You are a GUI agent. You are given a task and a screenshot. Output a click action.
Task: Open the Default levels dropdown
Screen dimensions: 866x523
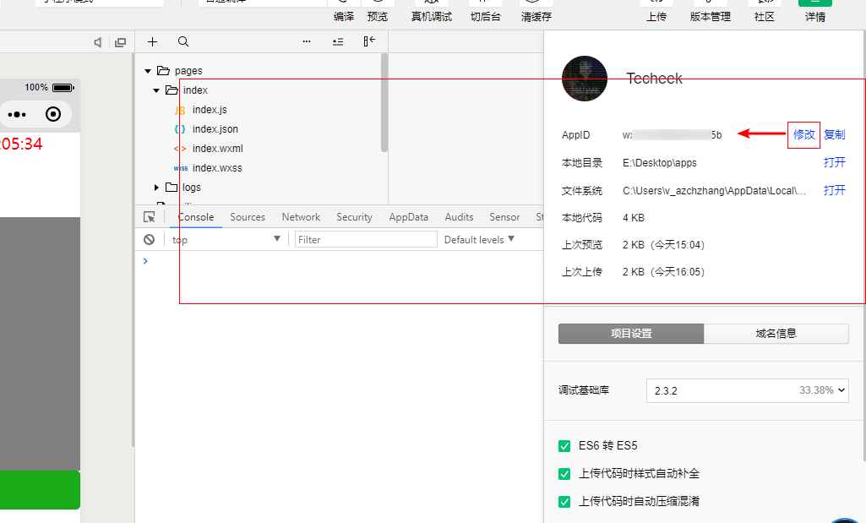pos(479,240)
